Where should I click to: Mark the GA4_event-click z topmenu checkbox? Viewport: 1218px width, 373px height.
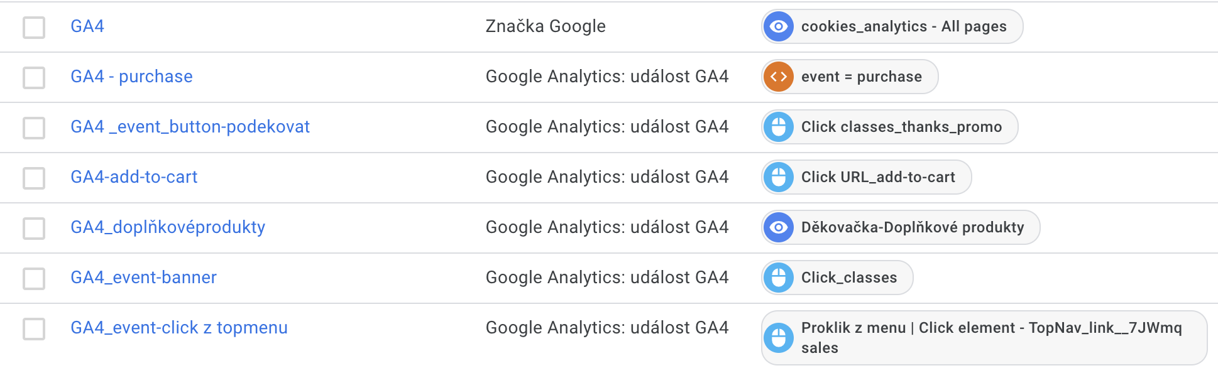click(34, 328)
